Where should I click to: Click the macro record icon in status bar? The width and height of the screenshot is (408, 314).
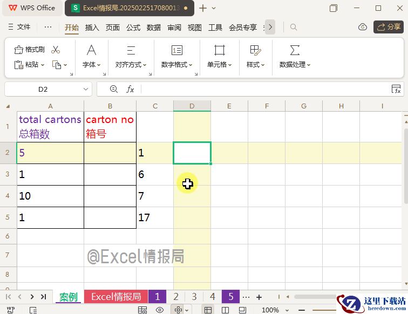[11, 310]
